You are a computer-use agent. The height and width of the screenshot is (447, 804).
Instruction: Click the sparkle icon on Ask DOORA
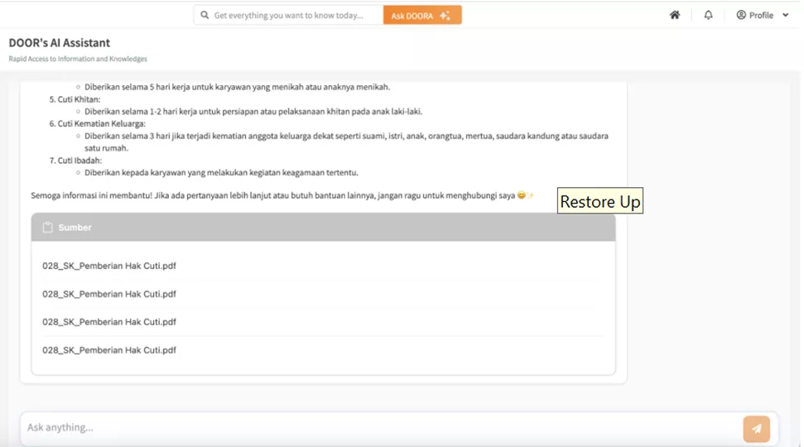pos(445,15)
